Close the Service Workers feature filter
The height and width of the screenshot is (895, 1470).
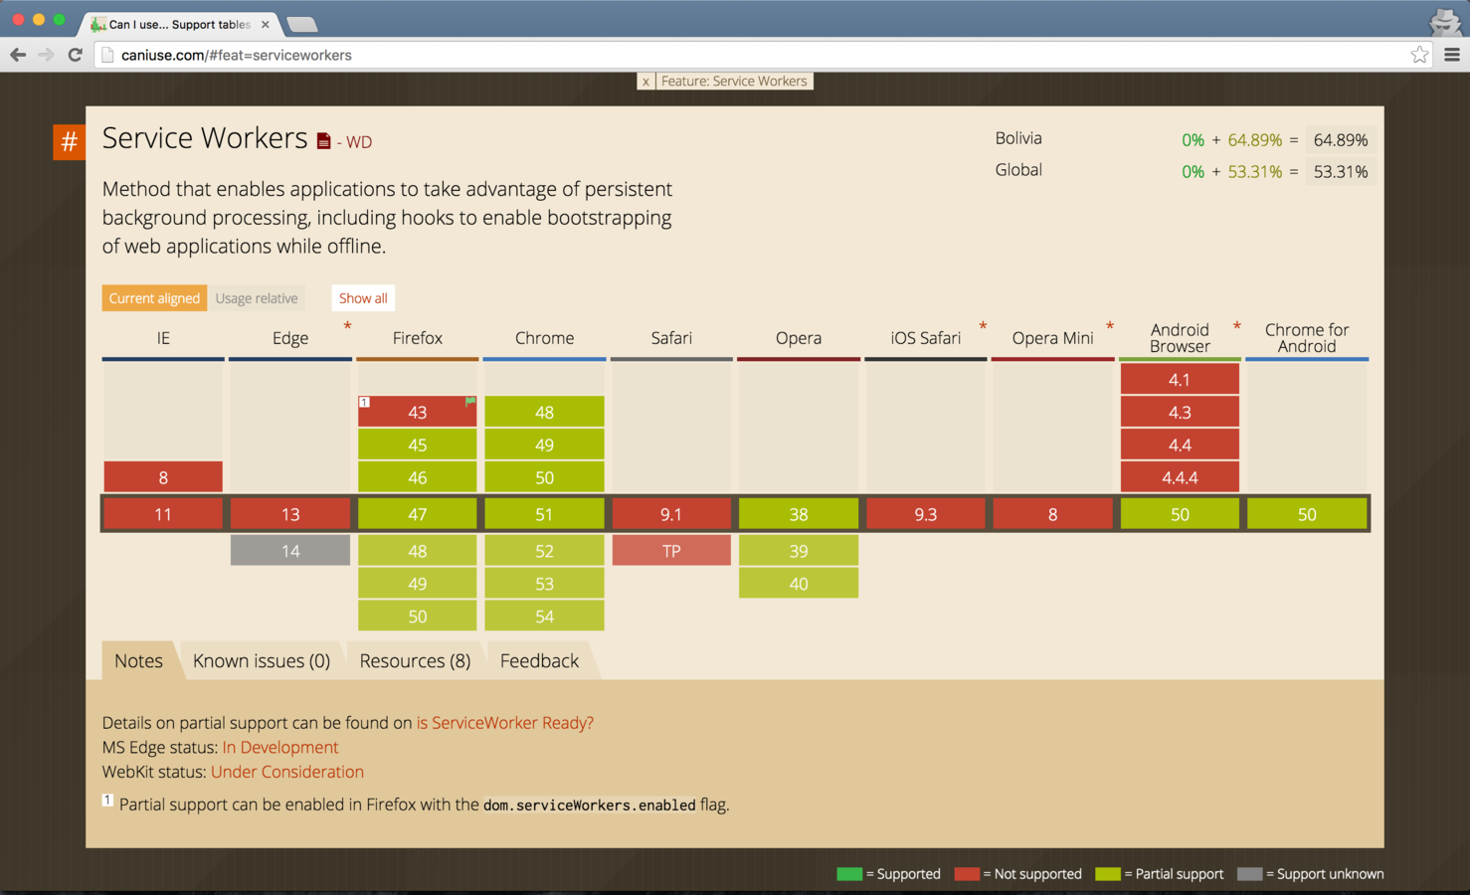pos(645,82)
